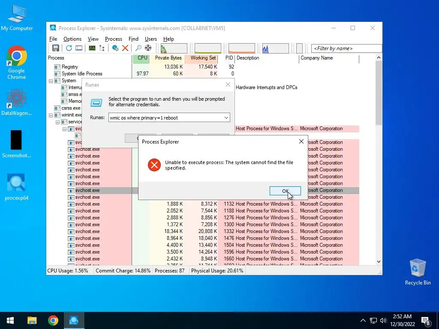Sort by PID column header
Viewport: 439px width, 329px height.
226,58
